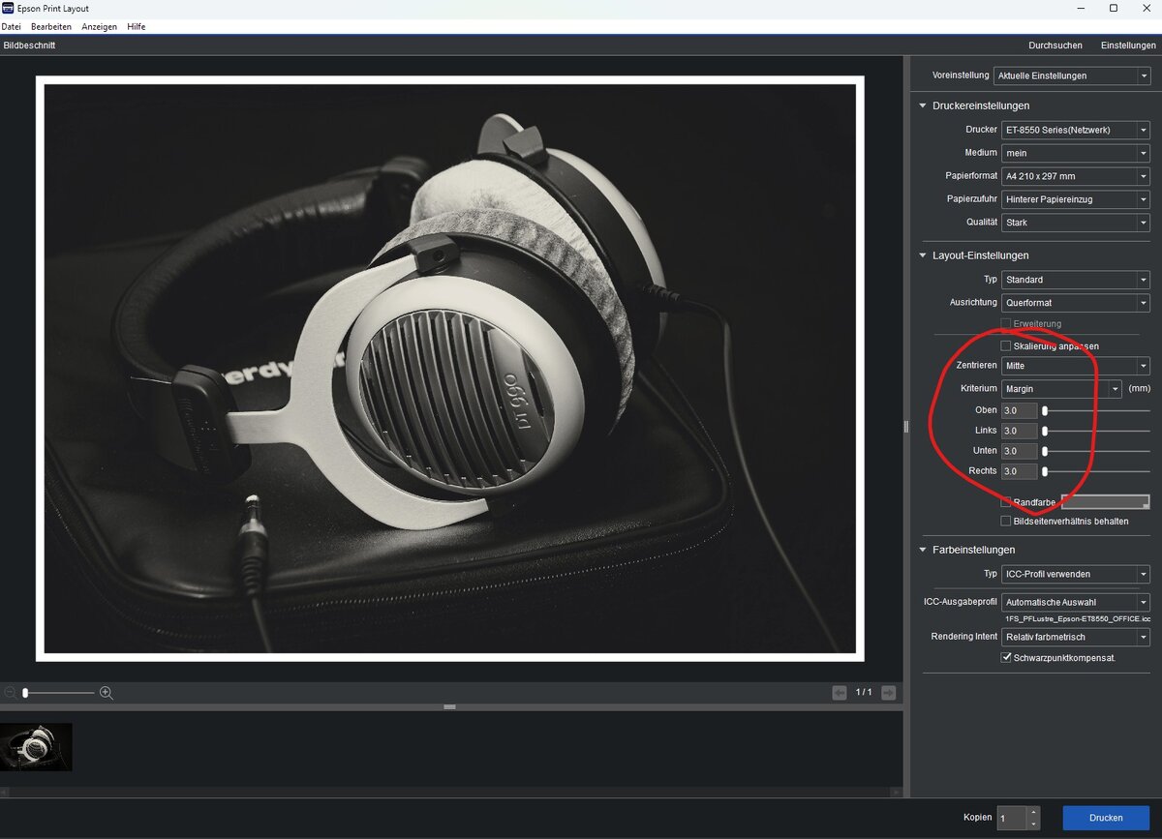Open the Papierformat dropdown

point(1075,176)
